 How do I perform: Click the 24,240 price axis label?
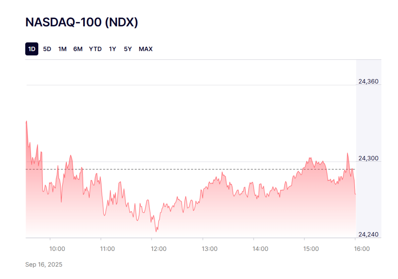368,235
